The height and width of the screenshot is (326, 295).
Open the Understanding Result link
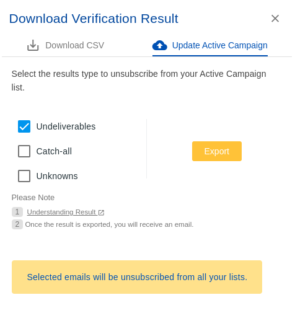point(61,212)
